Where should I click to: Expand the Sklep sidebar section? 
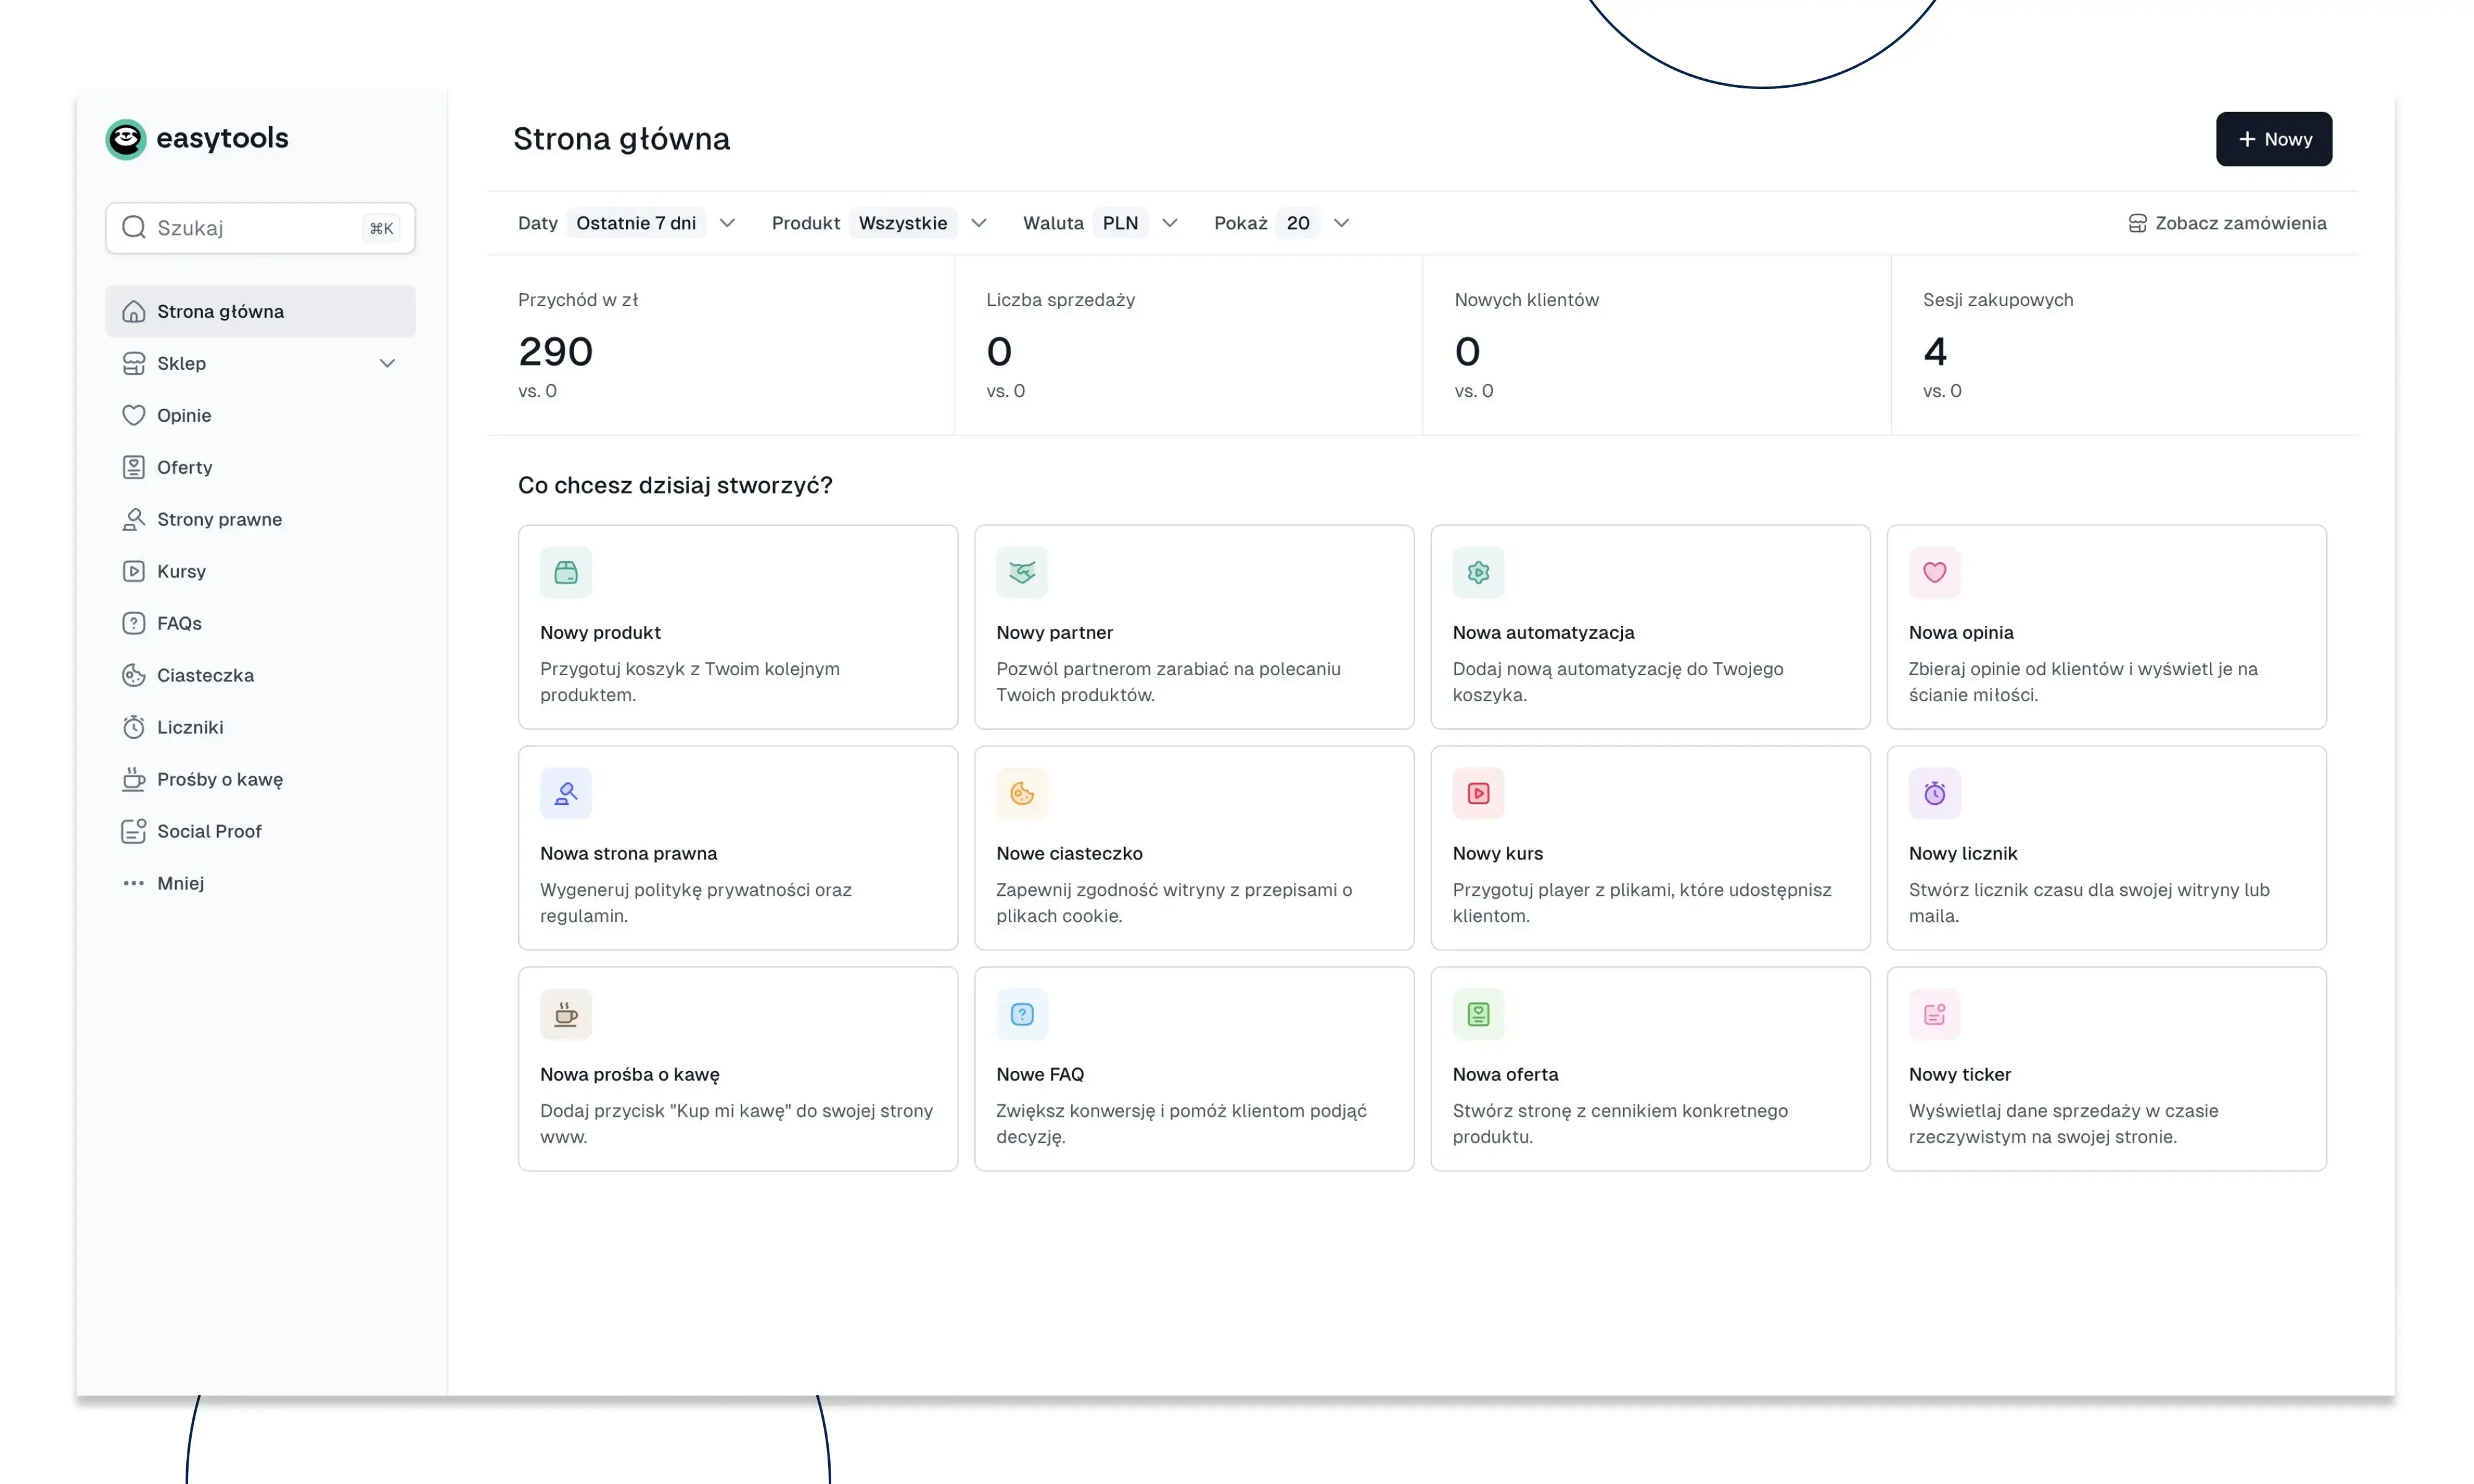click(x=386, y=363)
